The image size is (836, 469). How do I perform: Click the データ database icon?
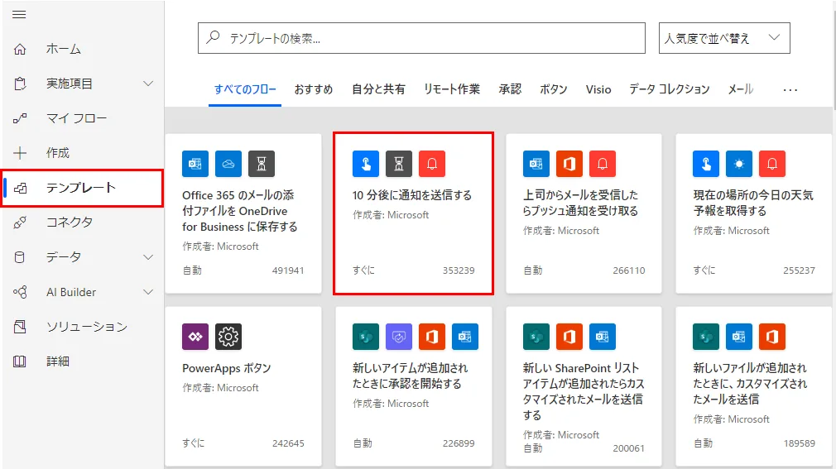coord(19,257)
